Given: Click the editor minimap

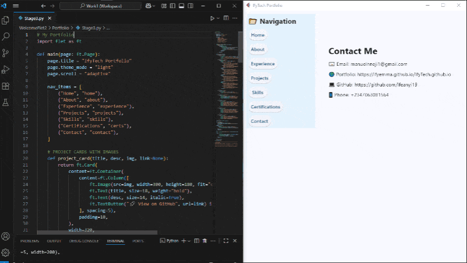Looking at the screenshot, I should pos(226,90).
